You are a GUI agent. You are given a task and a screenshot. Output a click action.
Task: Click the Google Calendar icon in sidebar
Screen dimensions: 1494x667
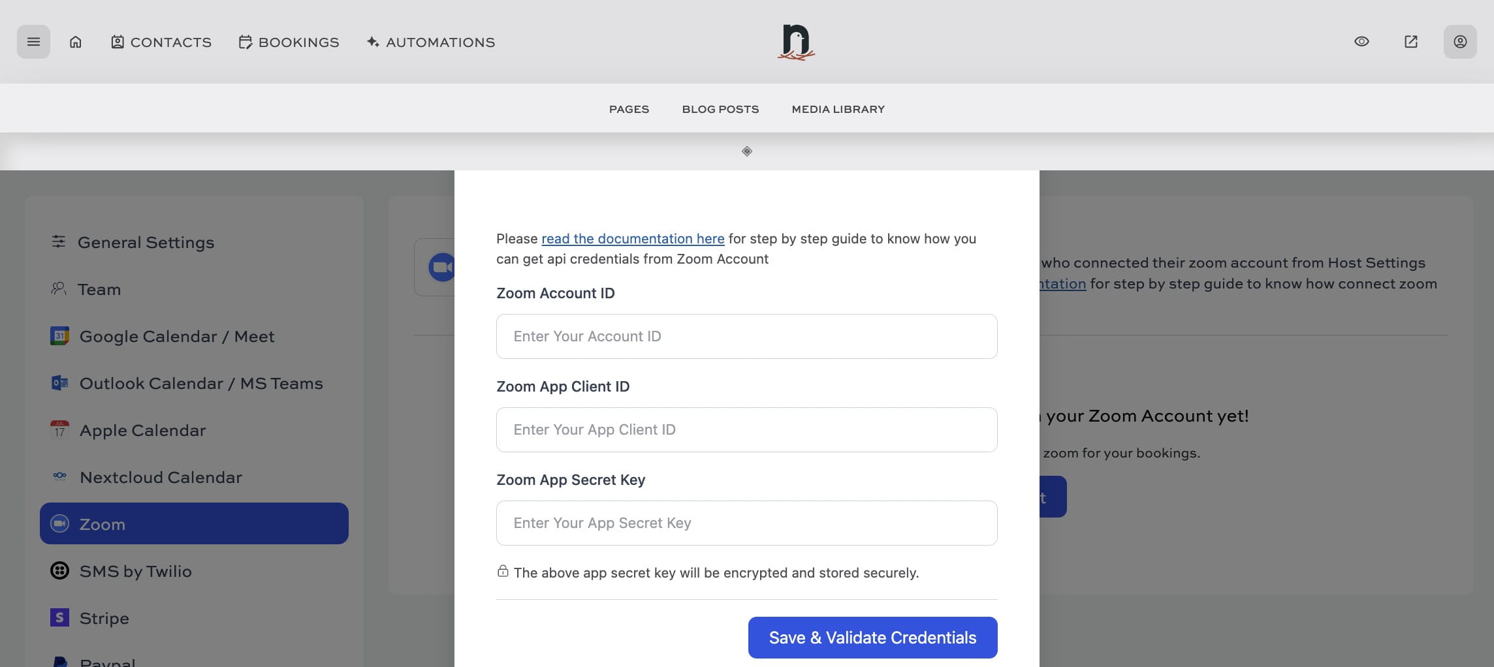pos(59,335)
